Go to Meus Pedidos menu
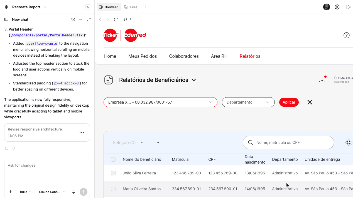The image size is (353, 198). pyautogui.click(x=143, y=56)
